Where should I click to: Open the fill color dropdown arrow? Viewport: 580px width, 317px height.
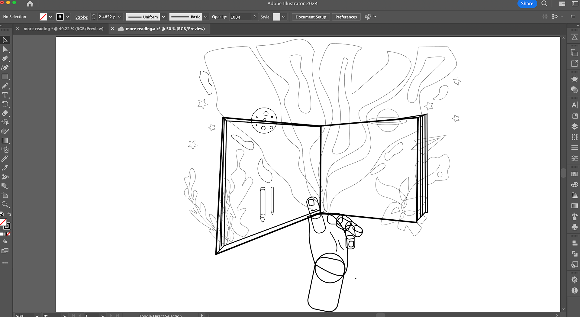[50, 17]
